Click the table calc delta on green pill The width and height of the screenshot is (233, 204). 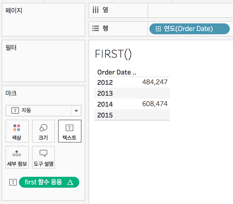70,182
